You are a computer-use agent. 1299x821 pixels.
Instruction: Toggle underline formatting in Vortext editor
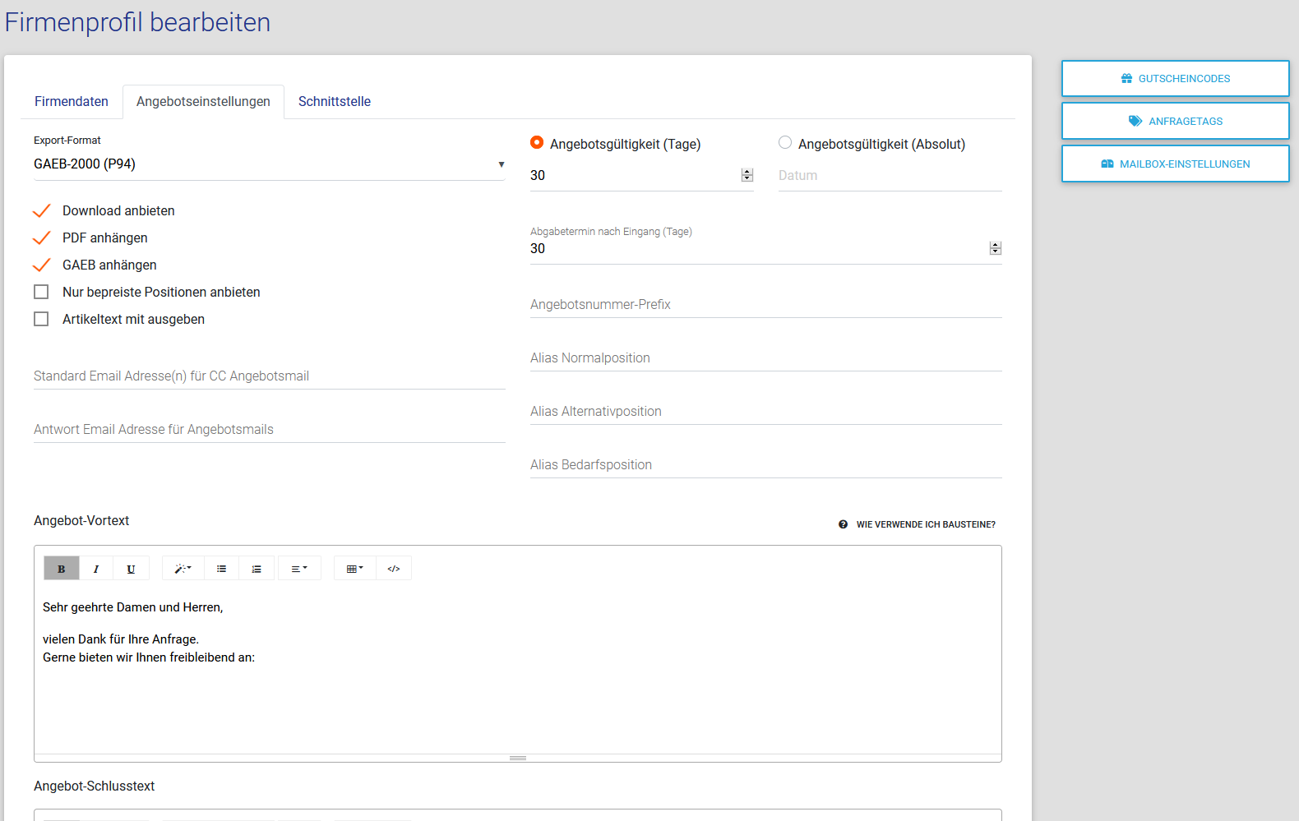coord(131,569)
